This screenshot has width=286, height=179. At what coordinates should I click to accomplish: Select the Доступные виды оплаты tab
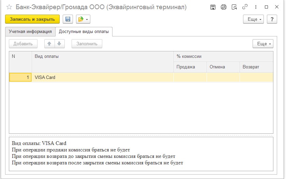[84, 32]
